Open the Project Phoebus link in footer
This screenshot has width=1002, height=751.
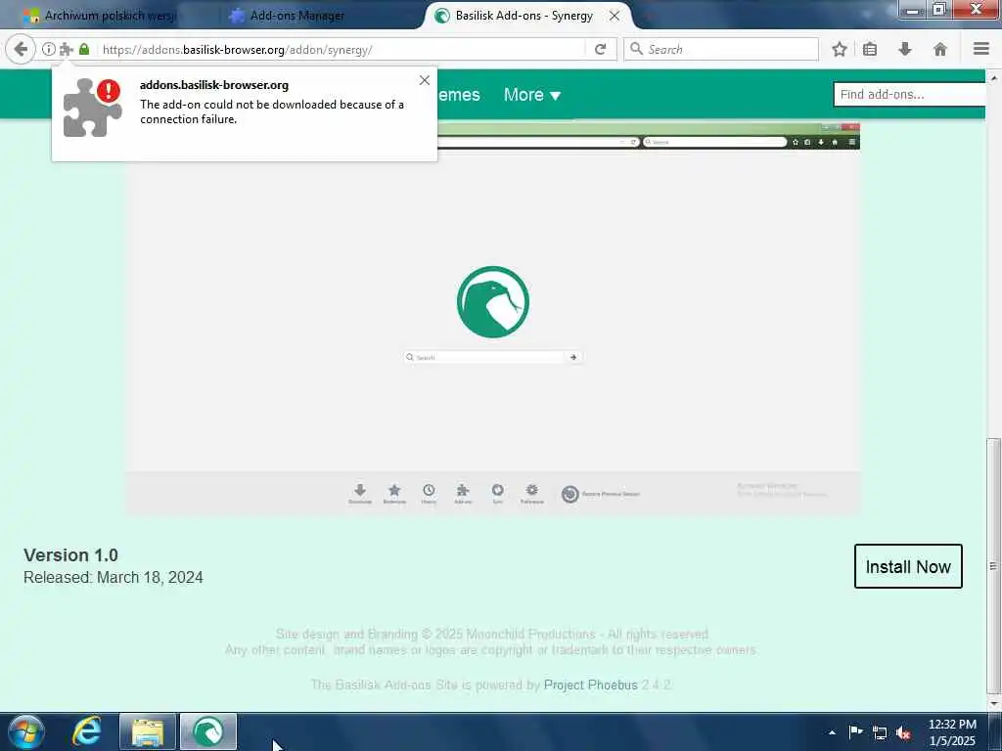(x=590, y=685)
